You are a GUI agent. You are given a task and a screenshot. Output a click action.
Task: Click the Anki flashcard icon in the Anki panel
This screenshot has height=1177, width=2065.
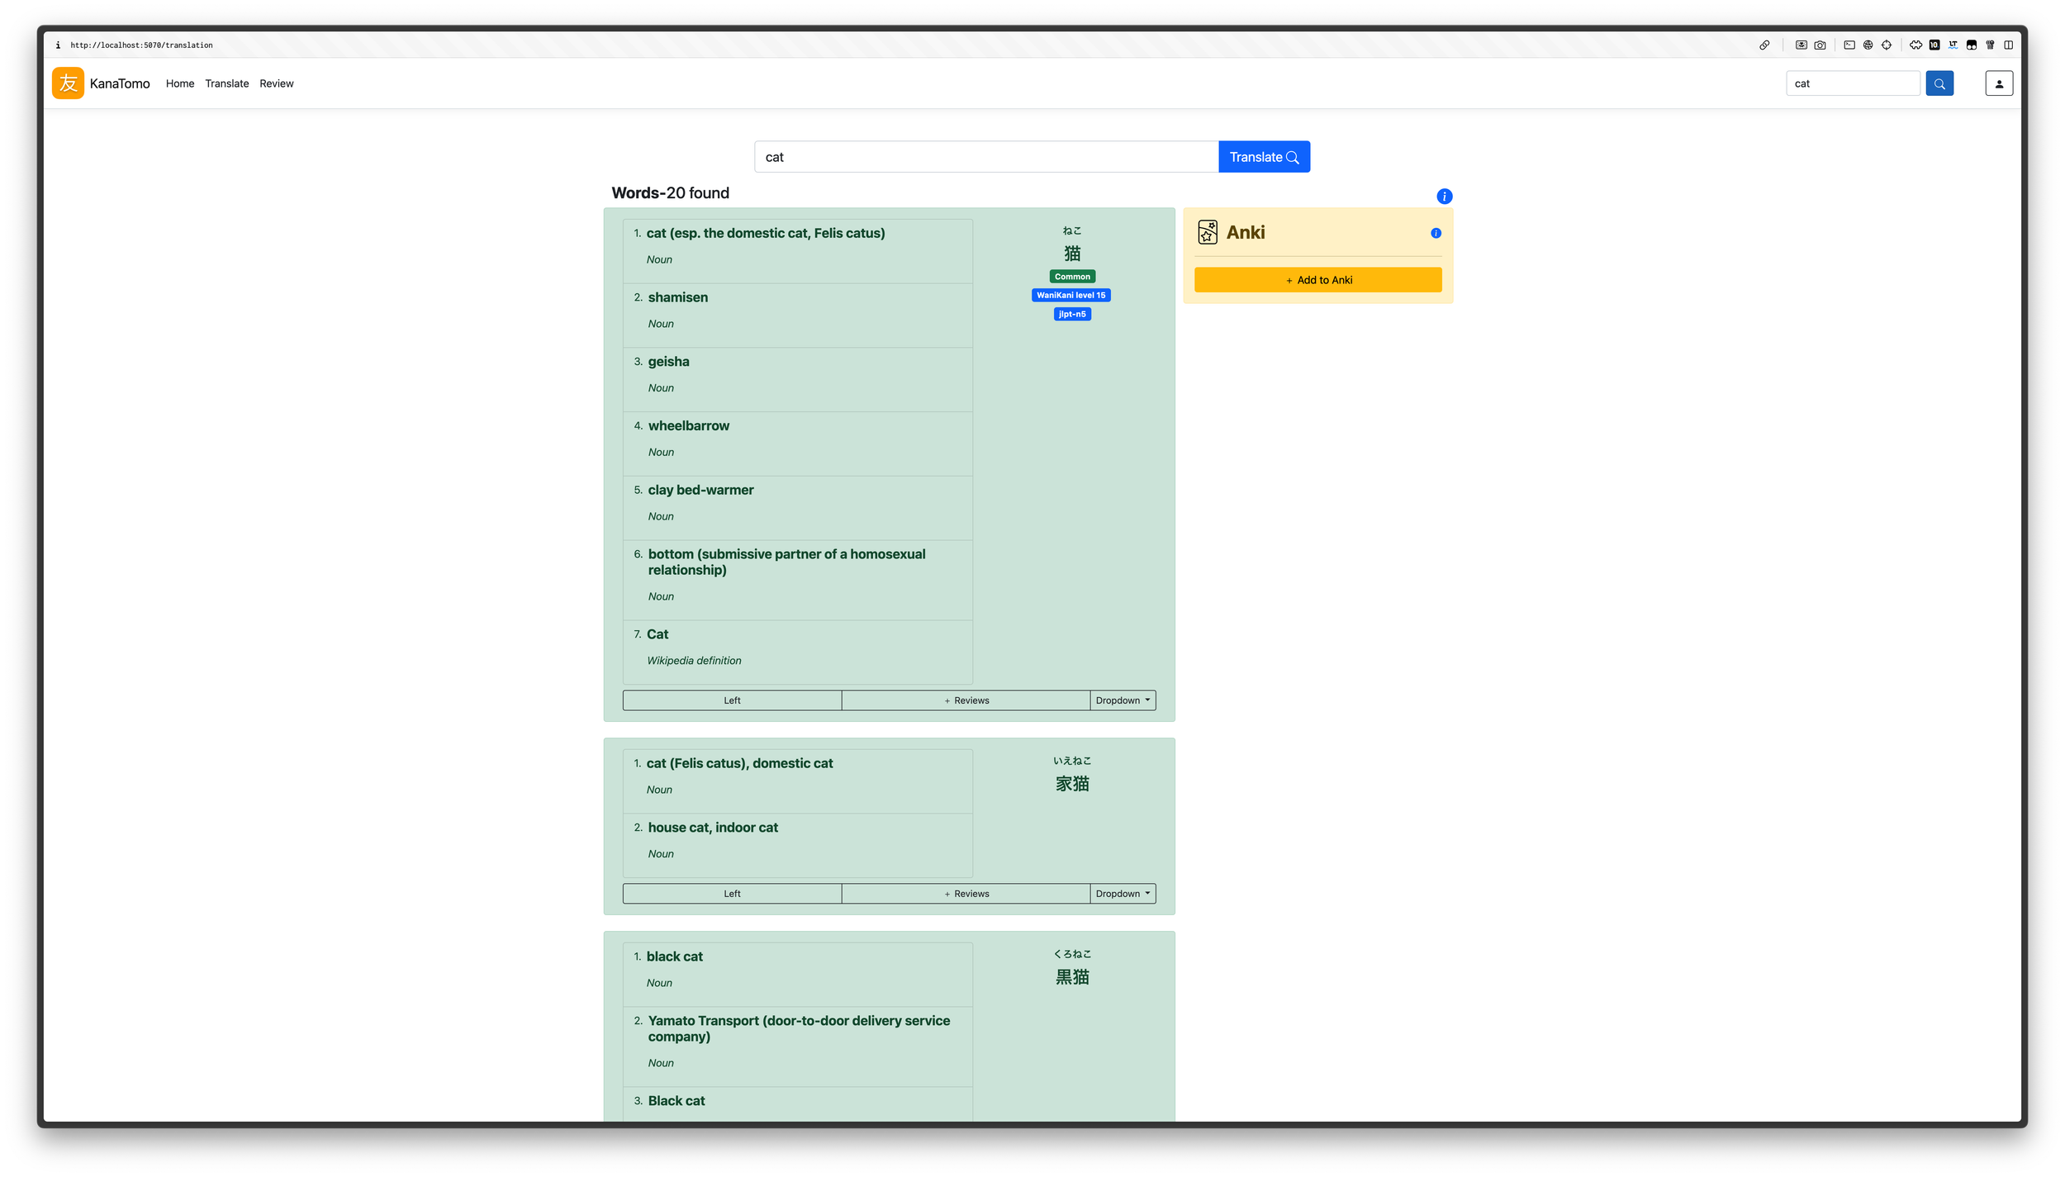(x=1207, y=232)
